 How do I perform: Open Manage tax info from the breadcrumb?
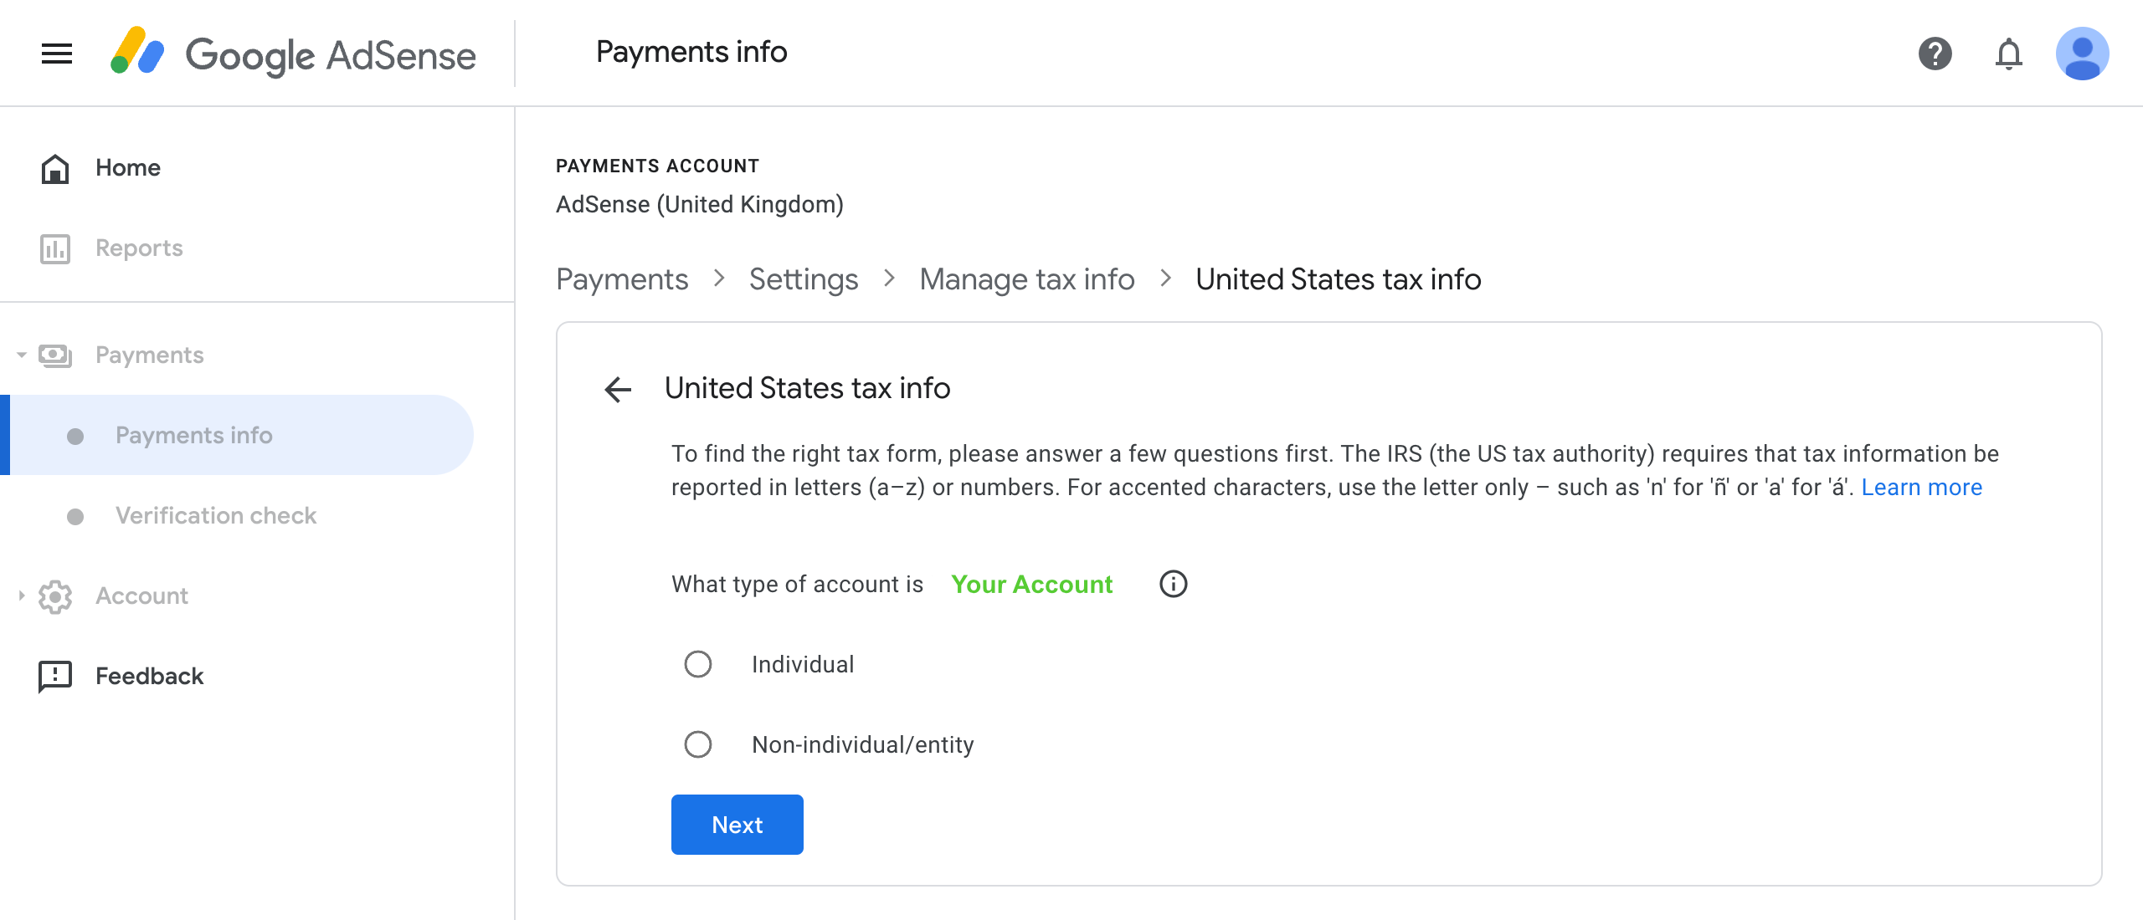pyautogui.click(x=1027, y=279)
